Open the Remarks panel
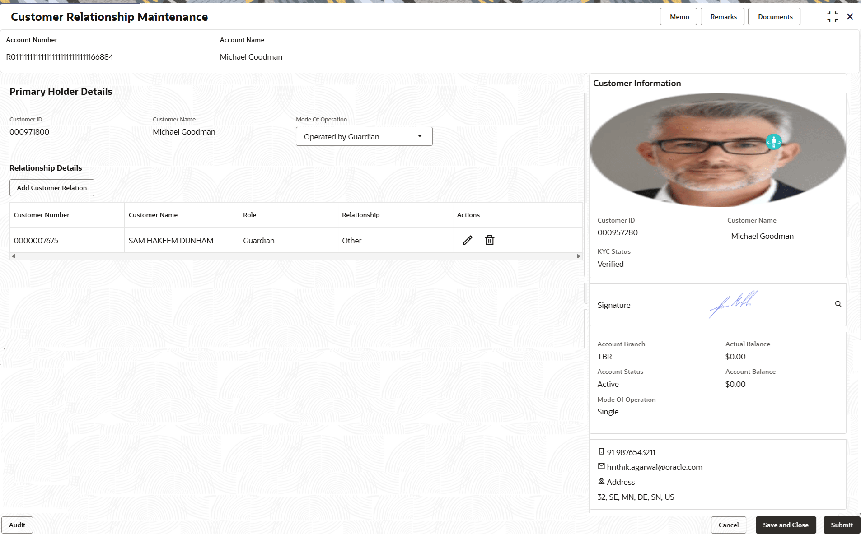 pos(723,17)
